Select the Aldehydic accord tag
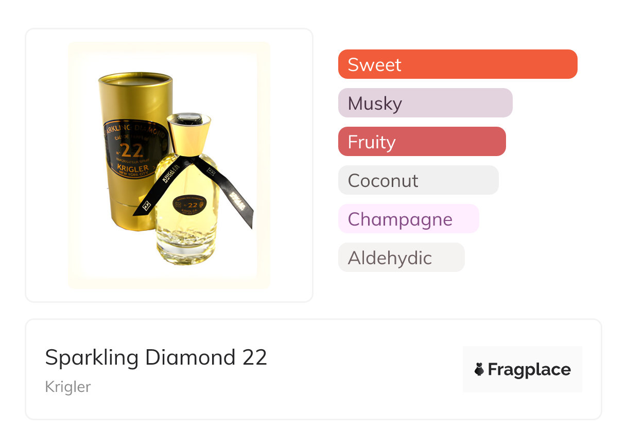This screenshot has width=627, height=445. (x=401, y=258)
